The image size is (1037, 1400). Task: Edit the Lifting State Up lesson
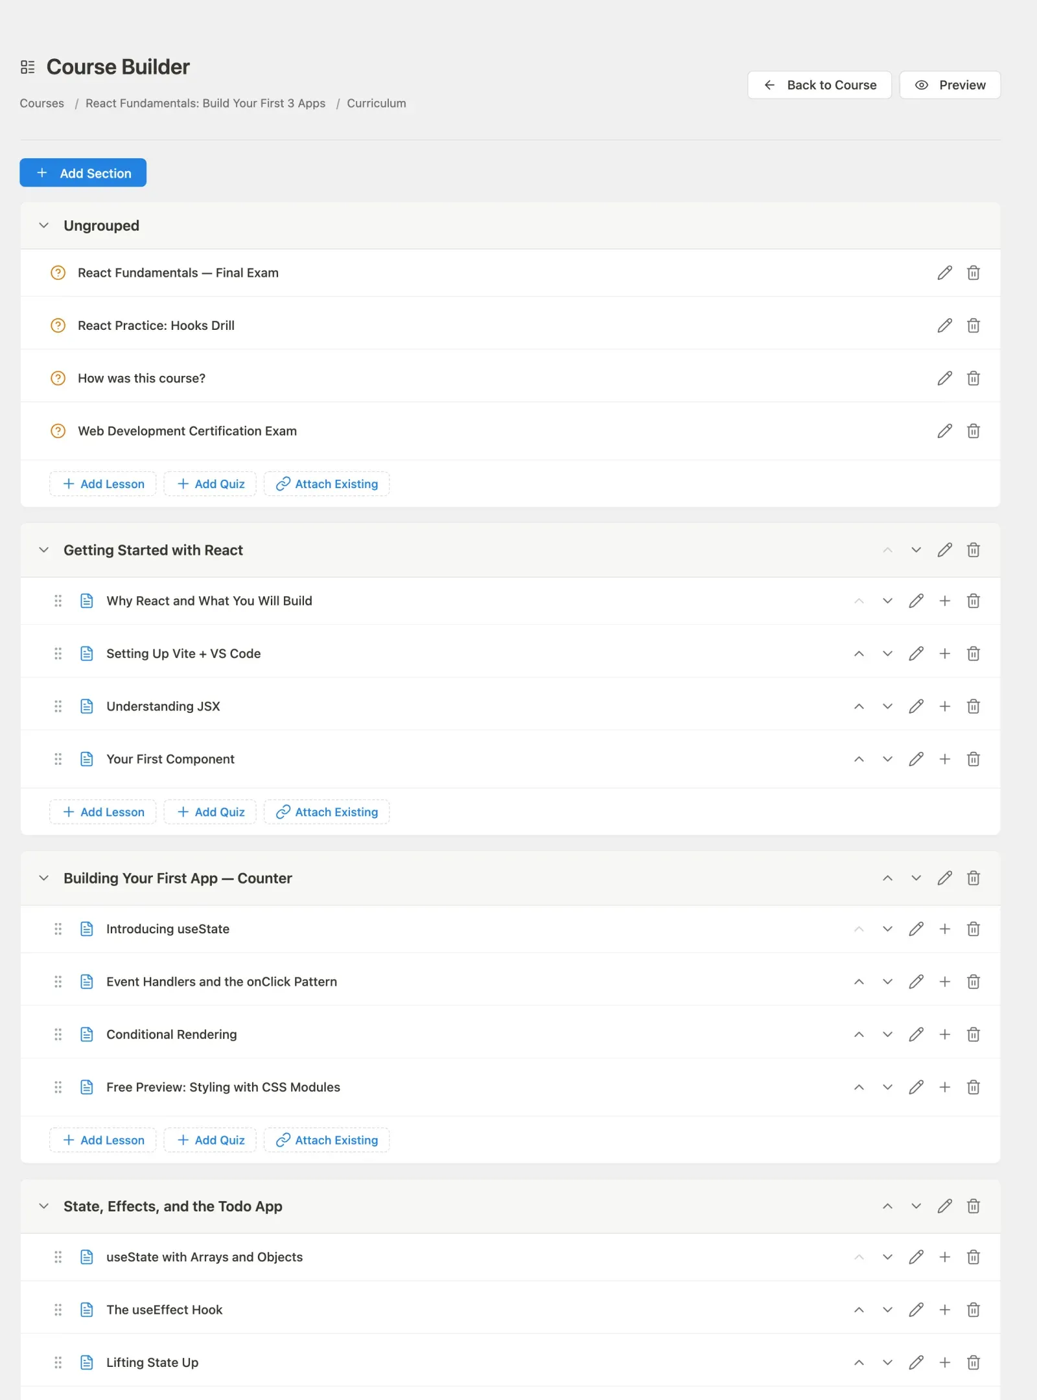pos(916,1363)
